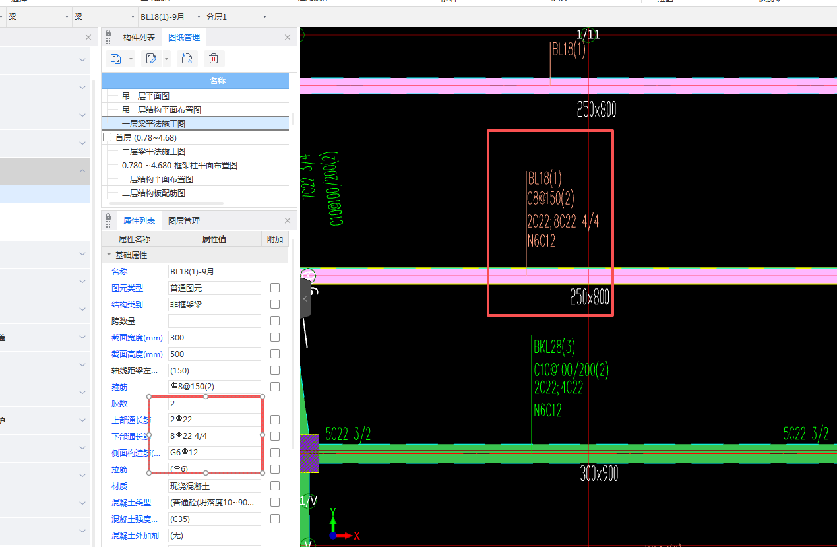Screen dimensions: 837x547
Task: Click the 2C22;8C22 4/4 annotation on canvas
Action: pyautogui.click(x=563, y=221)
